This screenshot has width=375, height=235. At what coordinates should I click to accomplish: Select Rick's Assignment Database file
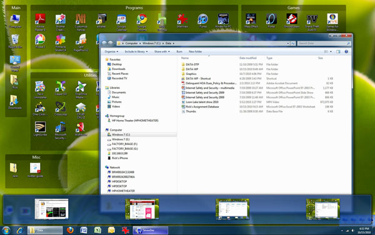click(x=202, y=107)
